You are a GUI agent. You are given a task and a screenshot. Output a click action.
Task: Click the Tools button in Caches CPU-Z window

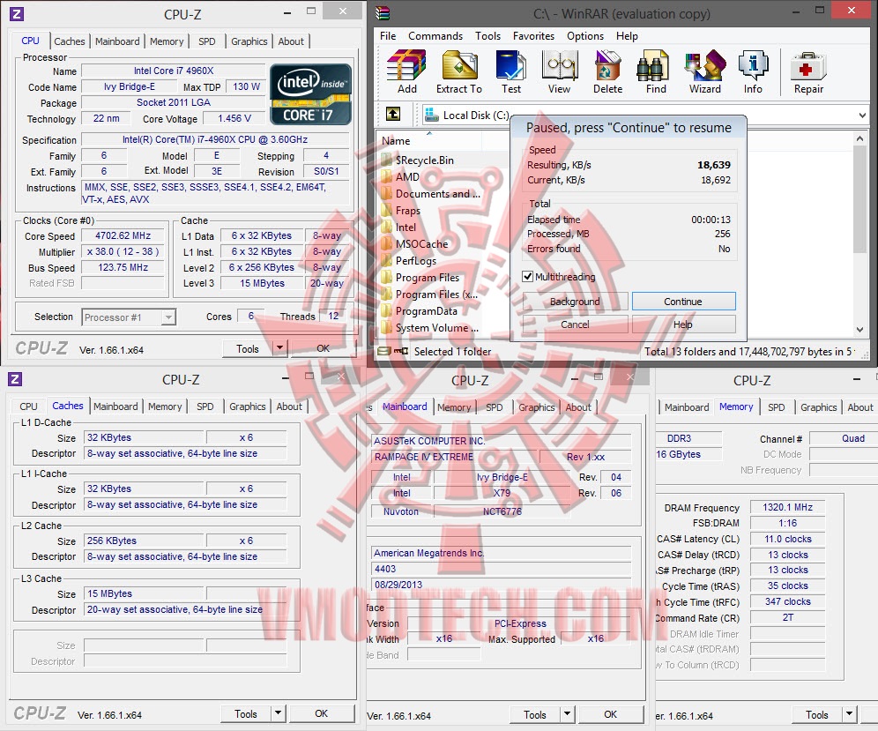click(x=246, y=713)
